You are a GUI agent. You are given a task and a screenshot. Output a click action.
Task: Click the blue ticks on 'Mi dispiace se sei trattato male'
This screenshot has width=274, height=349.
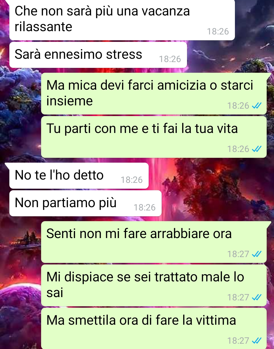(x=257, y=297)
